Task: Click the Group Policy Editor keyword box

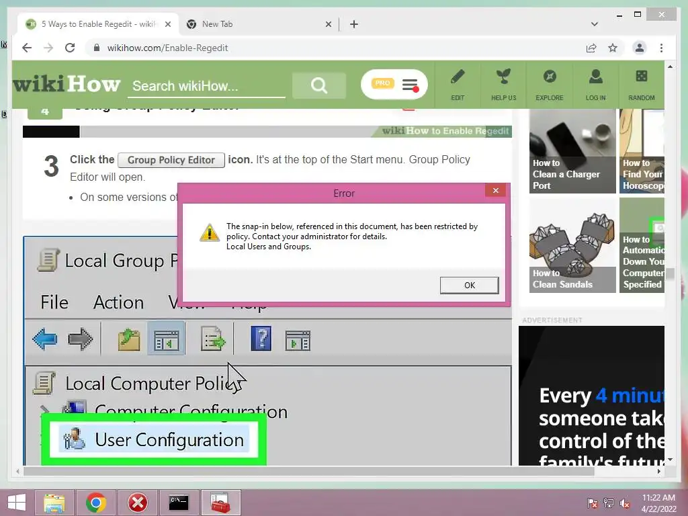Action: click(171, 160)
